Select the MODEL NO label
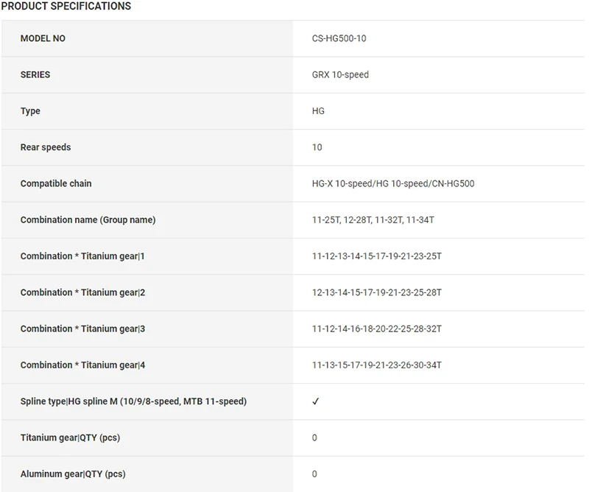Viewport: 589px width, 492px height. [x=43, y=38]
